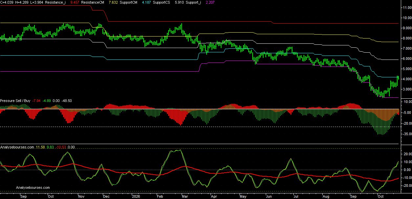The image size is (412, 199).
Task: Click the Dec label on time axis
Action: (106, 196)
